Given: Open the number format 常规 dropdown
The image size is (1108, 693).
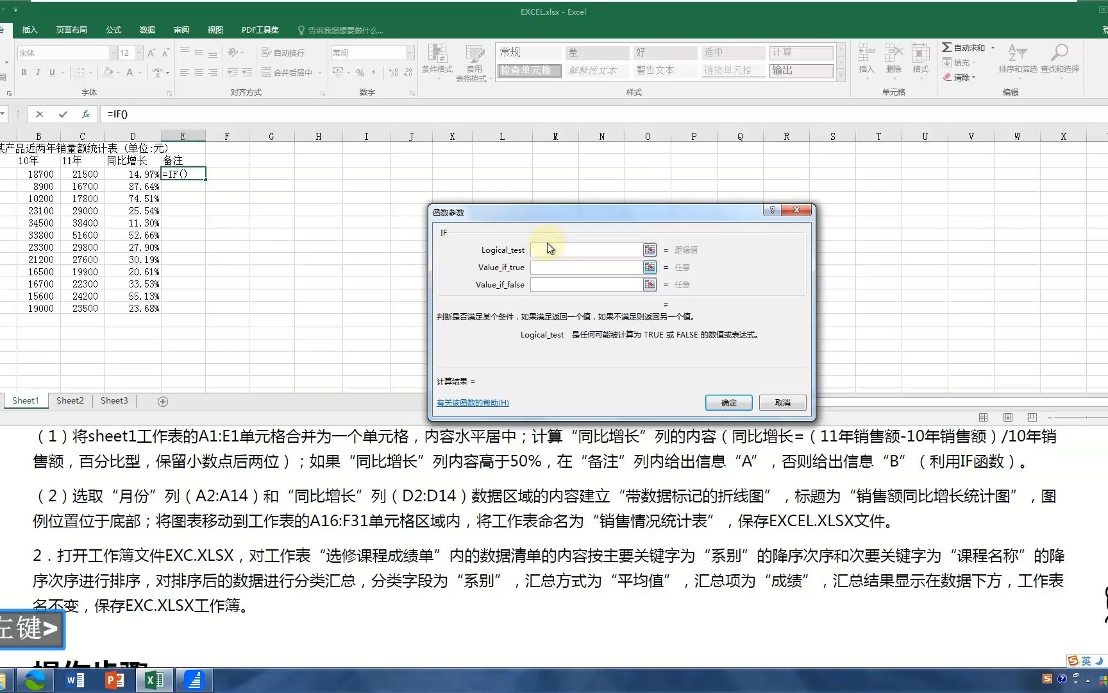Looking at the screenshot, I should (410, 53).
